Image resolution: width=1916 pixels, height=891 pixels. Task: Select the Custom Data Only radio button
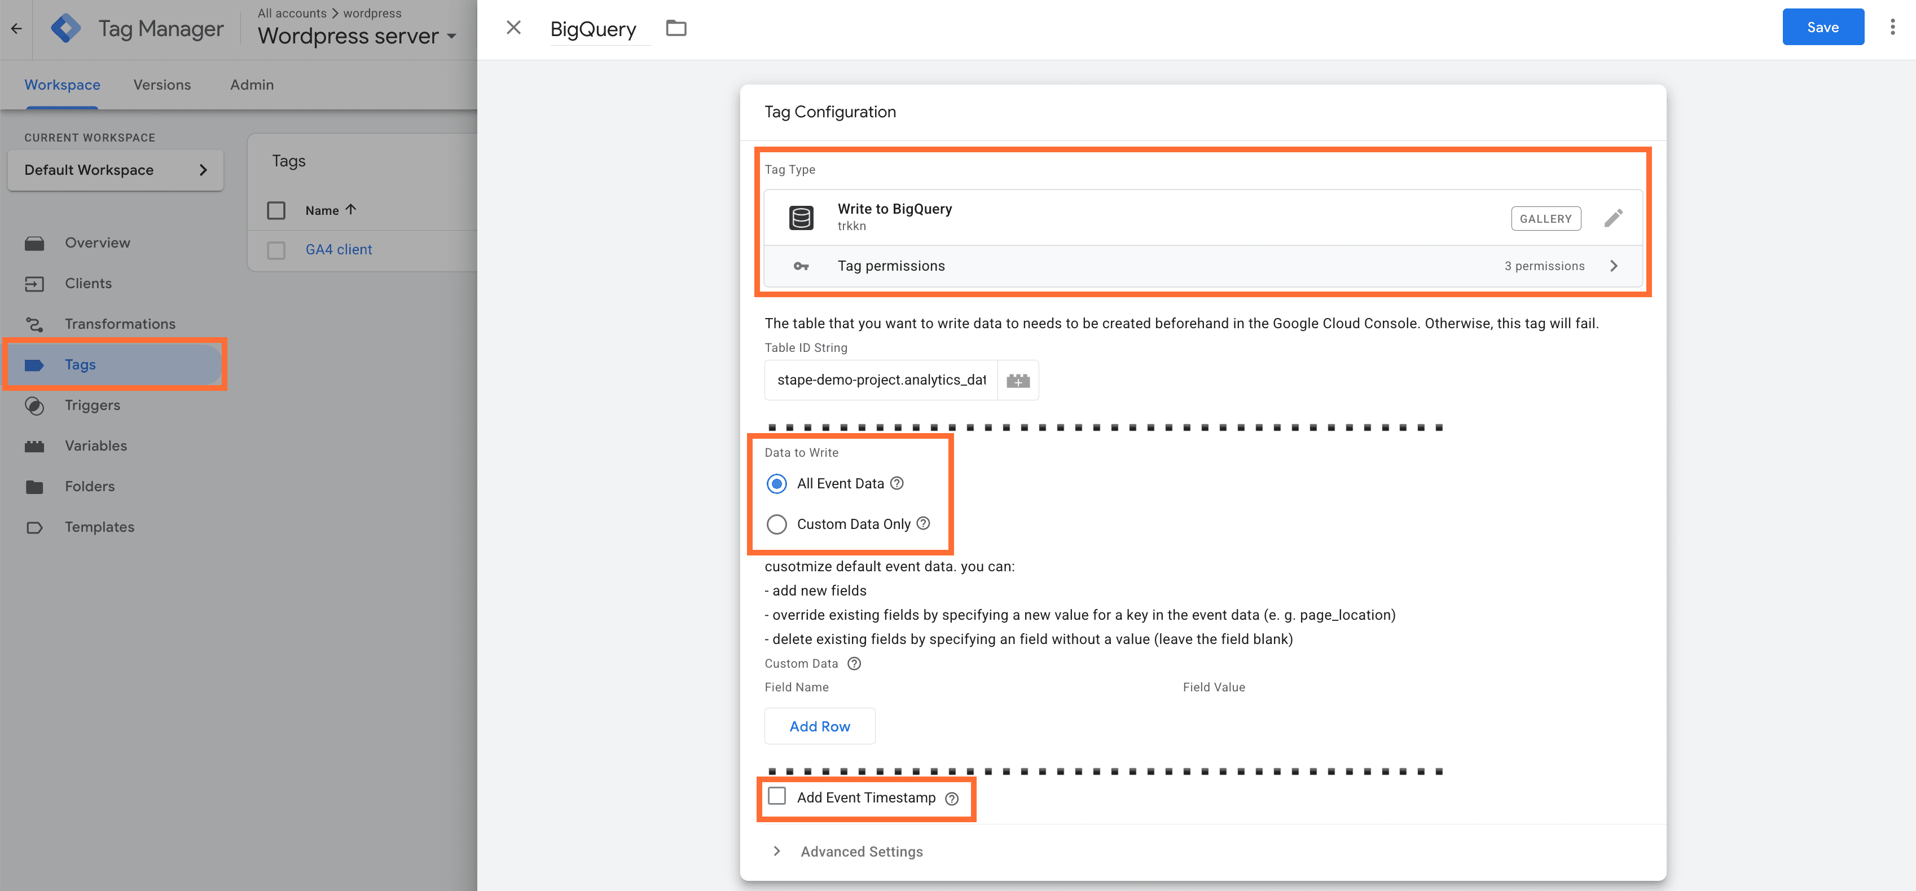click(776, 524)
